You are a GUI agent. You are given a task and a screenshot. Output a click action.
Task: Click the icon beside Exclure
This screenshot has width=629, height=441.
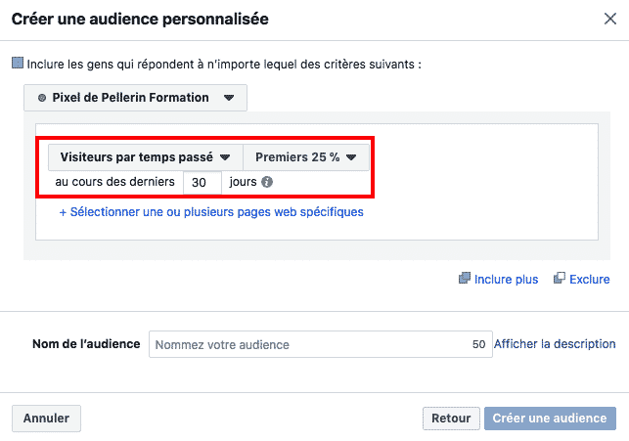click(x=560, y=279)
